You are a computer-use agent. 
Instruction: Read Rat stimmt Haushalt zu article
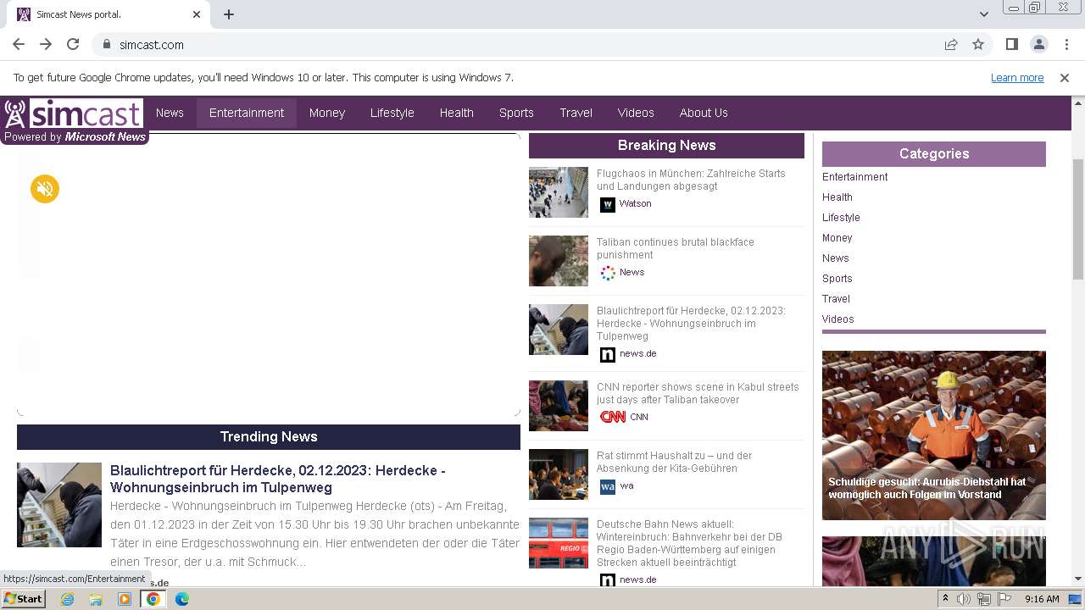coord(674,462)
